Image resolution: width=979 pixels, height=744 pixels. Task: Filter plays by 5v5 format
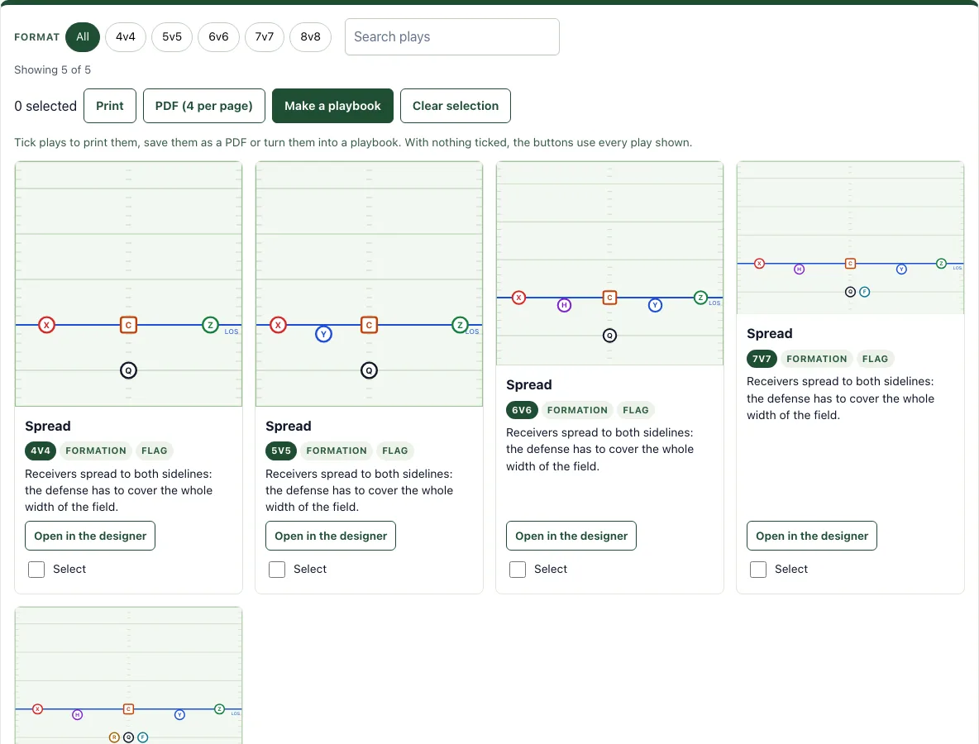172,37
